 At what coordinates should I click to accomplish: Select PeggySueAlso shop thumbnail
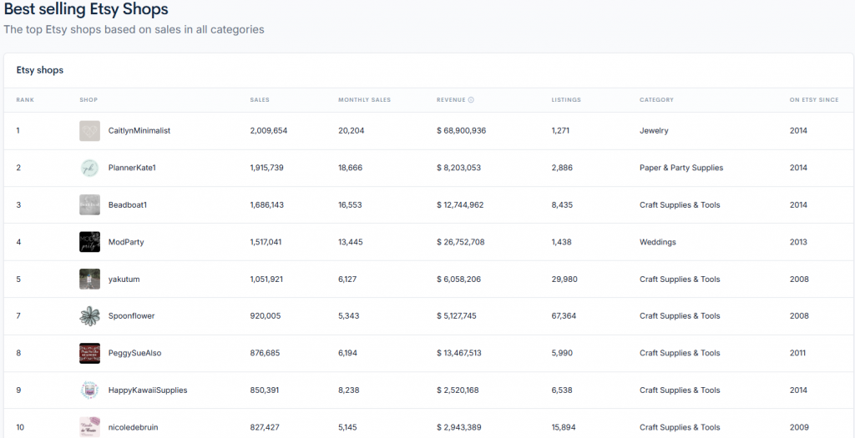click(x=89, y=353)
